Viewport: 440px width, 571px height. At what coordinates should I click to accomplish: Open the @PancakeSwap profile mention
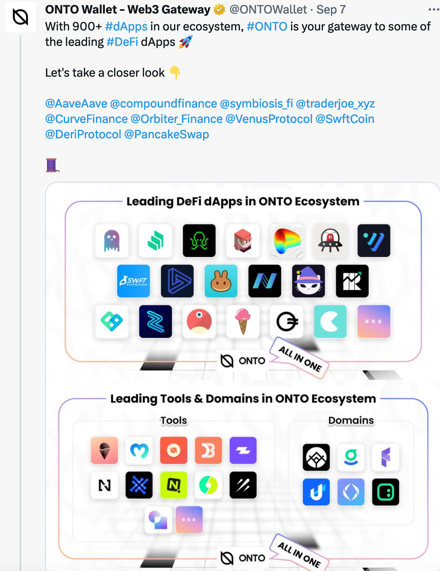tap(167, 134)
